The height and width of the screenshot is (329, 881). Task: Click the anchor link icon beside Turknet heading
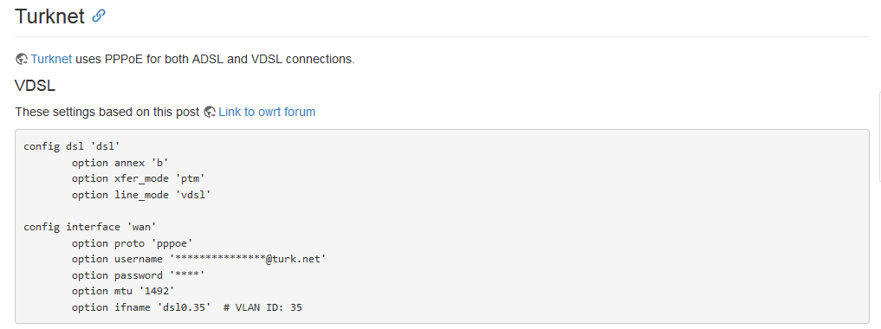(x=99, y=16)
